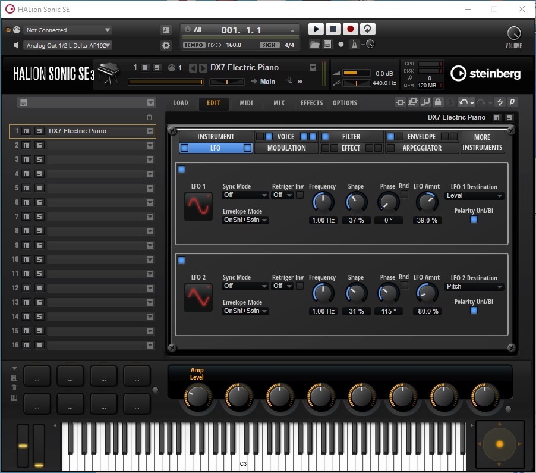The width and height of the screenshot is (536, 473).
Task: Switch to the MIX tab
Action: (279, 103)
